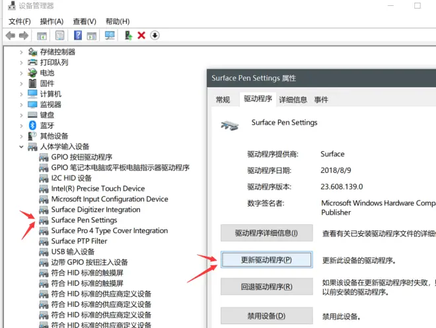Select 边带 GPIO 按钮注入设备
The width and height of the screenshot is (436, 328).
coord(89,263)
